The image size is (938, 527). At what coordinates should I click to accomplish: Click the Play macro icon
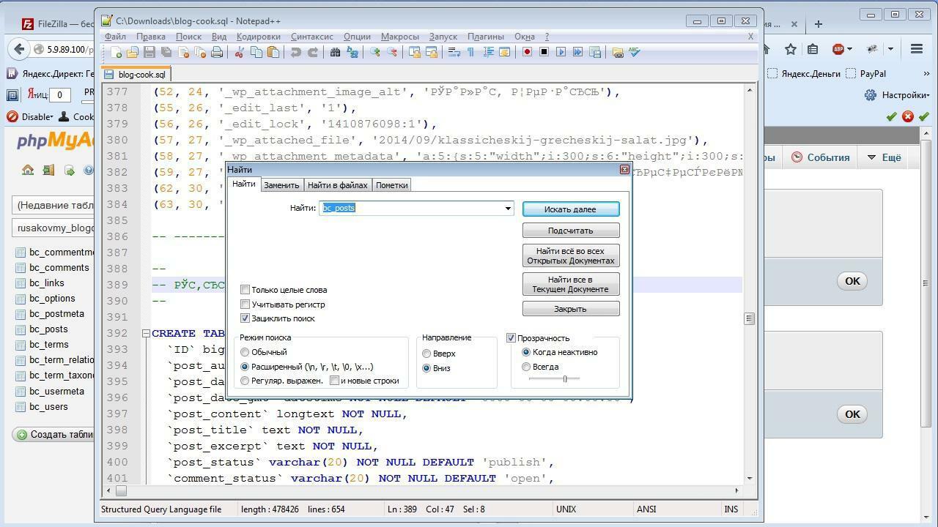click(x=561, y=52)
